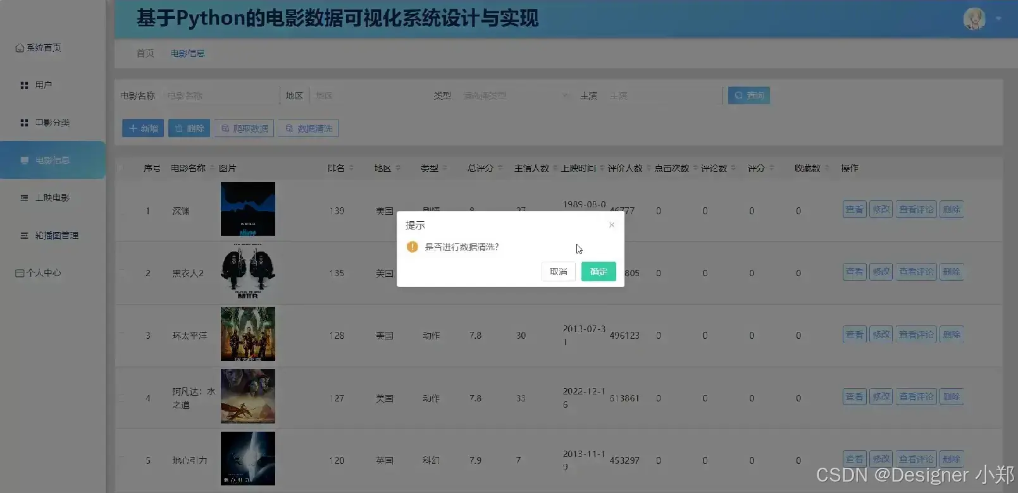
Task: Click the 查询 search button
Action: coord(749,95)
